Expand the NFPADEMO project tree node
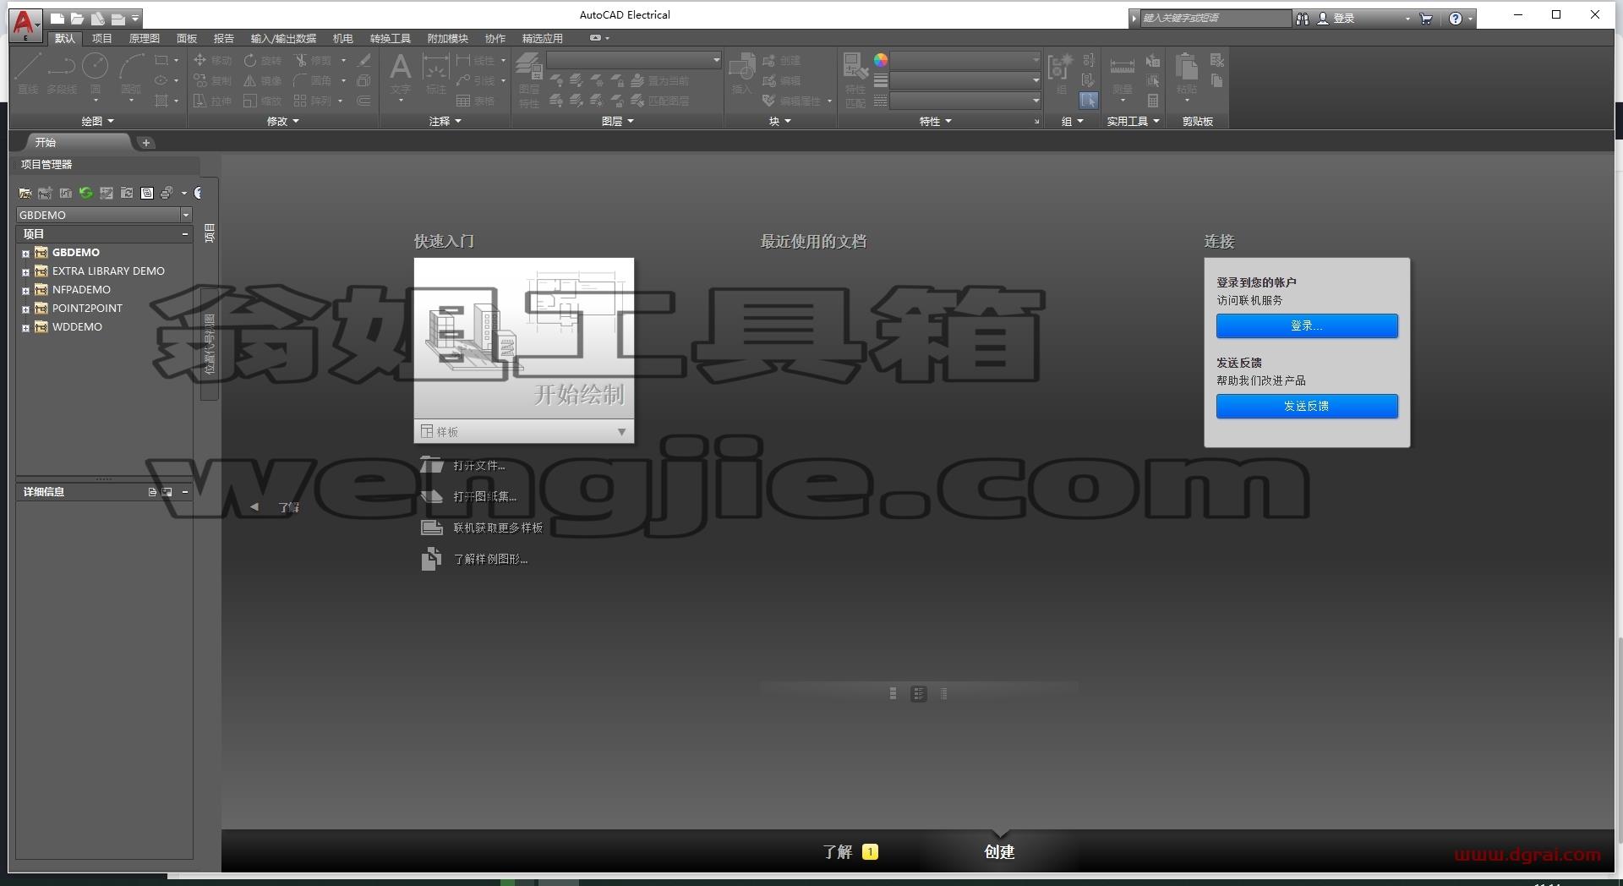 25,290
